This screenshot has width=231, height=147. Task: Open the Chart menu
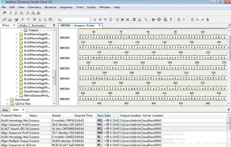pos(80,7)
